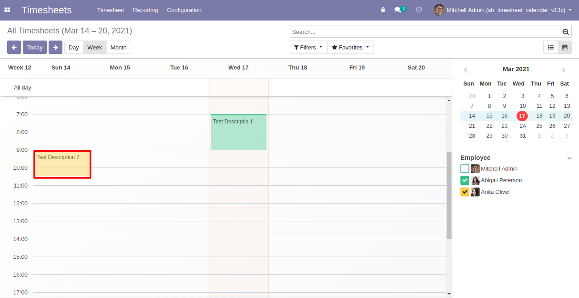Open the apps grid menu icon
This screenshot has width=579, height=298.
[x=7, y=10]
